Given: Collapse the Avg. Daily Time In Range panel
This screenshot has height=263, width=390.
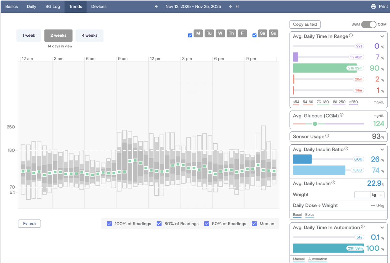Looking at the screenshot, I should (x=382, y=36).
